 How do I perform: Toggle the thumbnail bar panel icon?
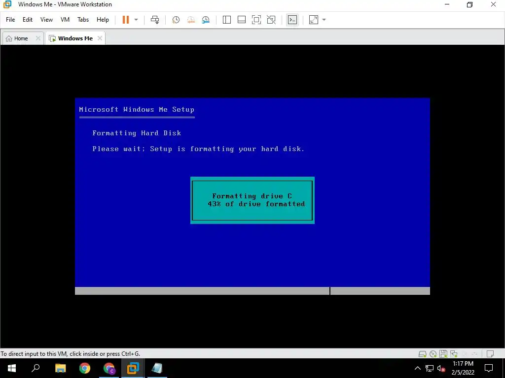point(242,20)
